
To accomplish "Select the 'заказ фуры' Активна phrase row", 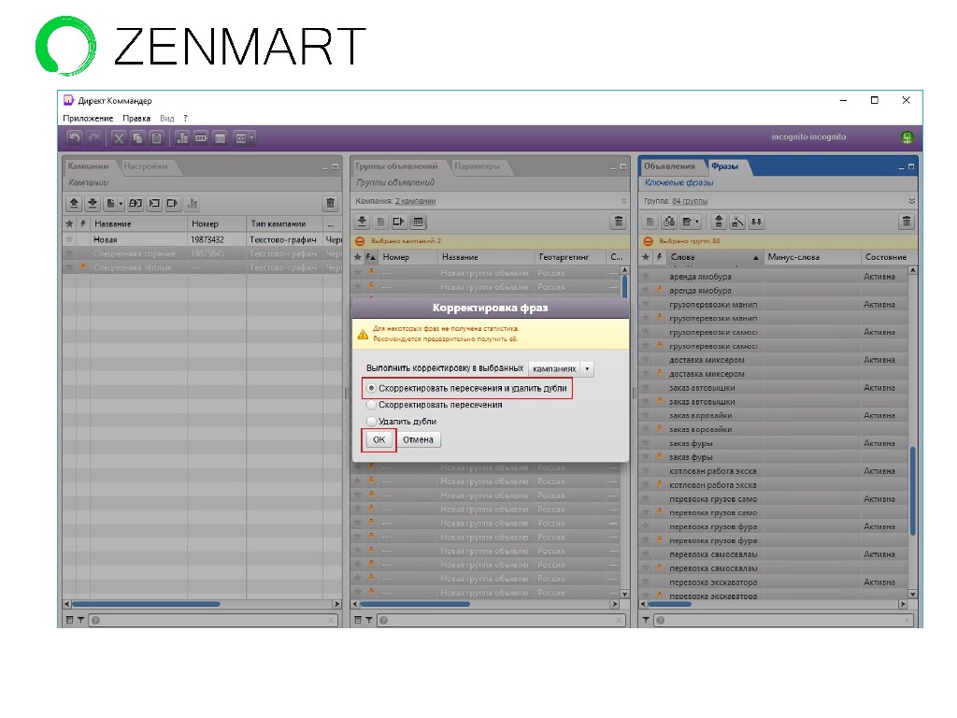I will pos(774,443).
